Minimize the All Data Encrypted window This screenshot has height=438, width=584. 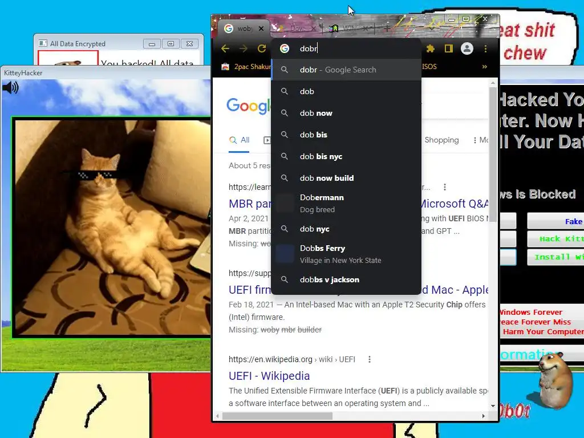(x=152, y=44)
